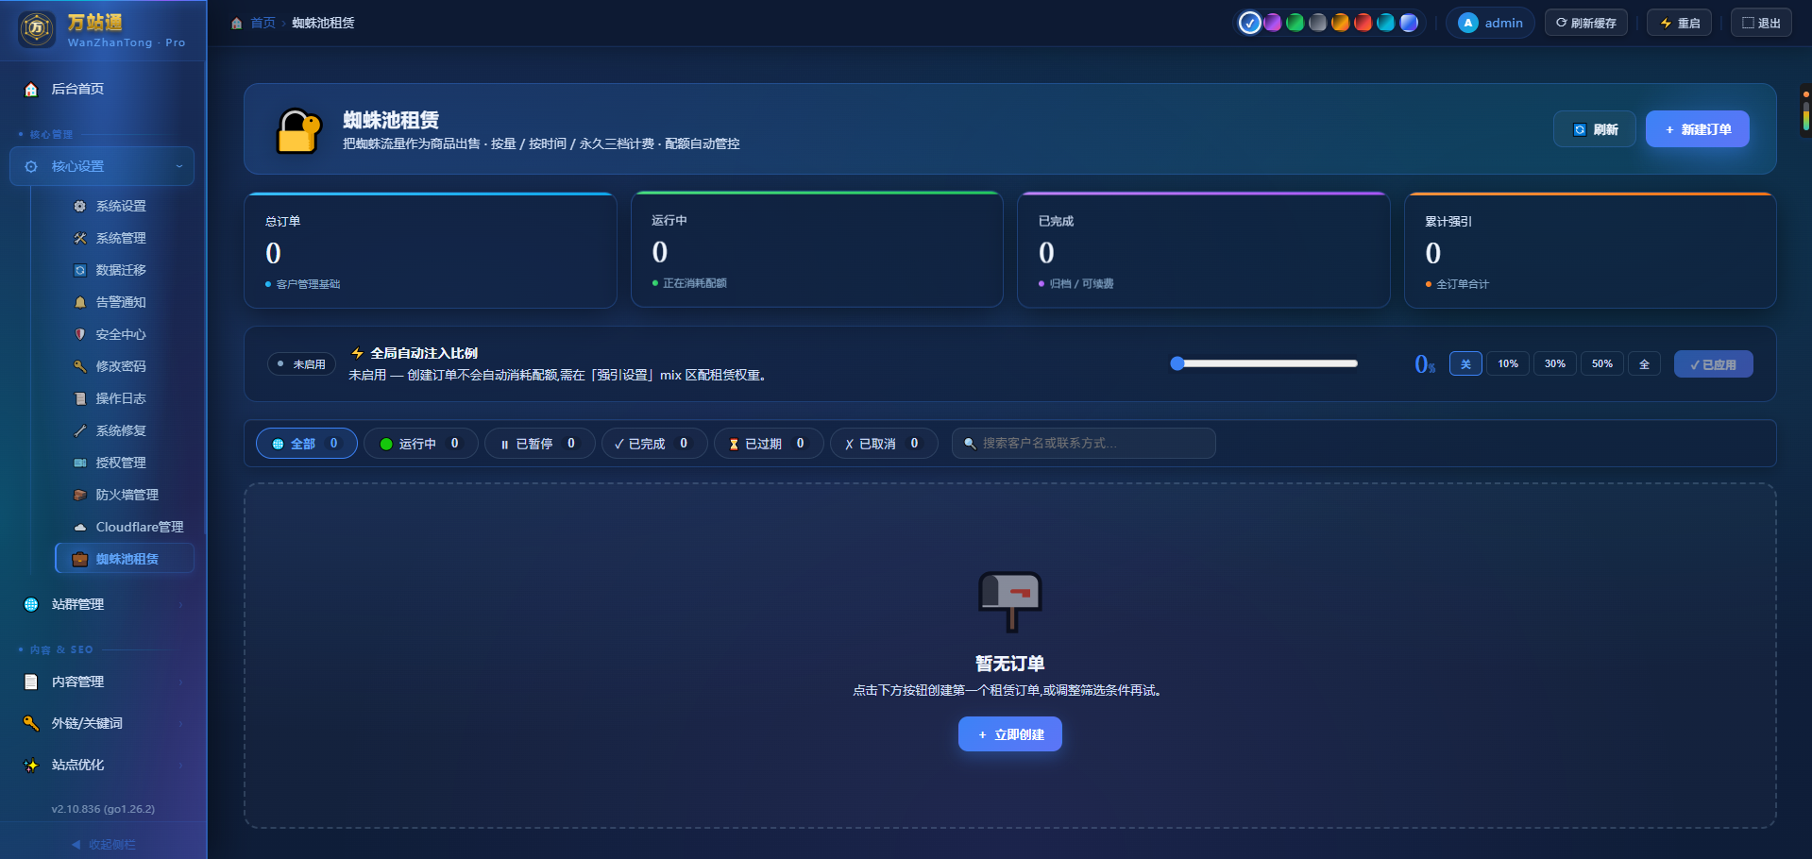Click the globe icon for 站群管理
1812x859 pixels.
(x=31, y=604)
